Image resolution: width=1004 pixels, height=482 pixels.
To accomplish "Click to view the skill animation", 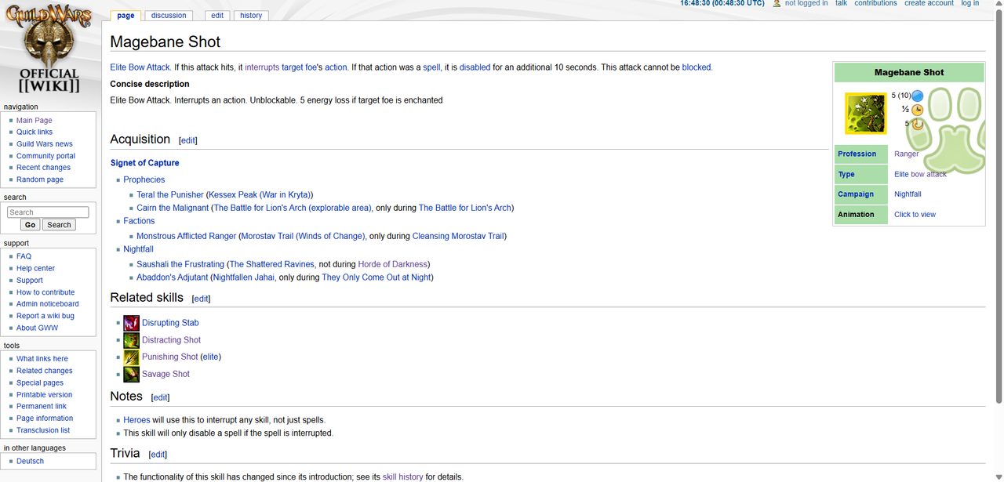I will click(x=915, y=215).
